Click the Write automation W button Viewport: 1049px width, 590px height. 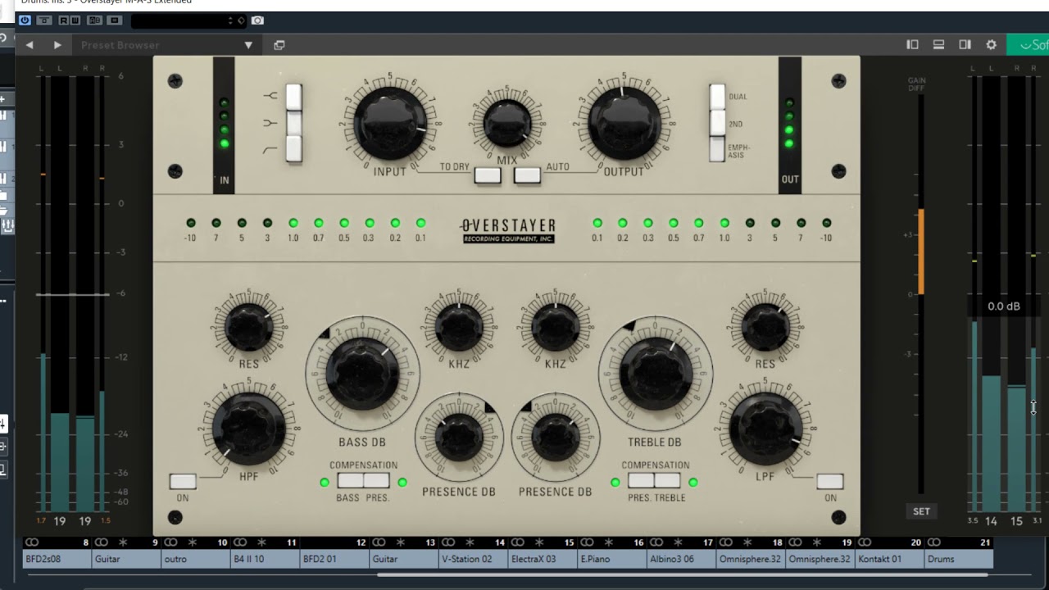[x=75, y=20]
